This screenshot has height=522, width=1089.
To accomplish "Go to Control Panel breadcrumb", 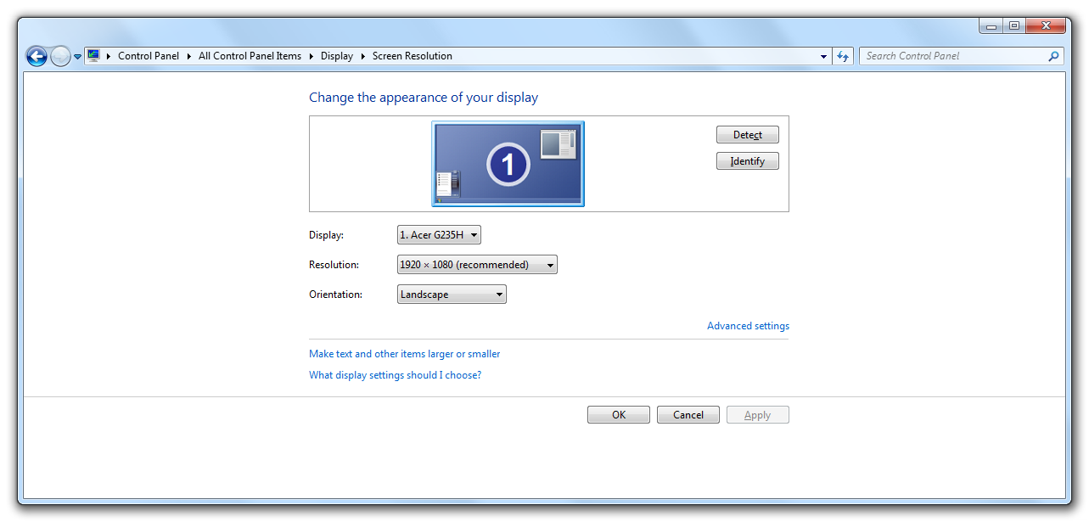I will [x=149, y=56].
